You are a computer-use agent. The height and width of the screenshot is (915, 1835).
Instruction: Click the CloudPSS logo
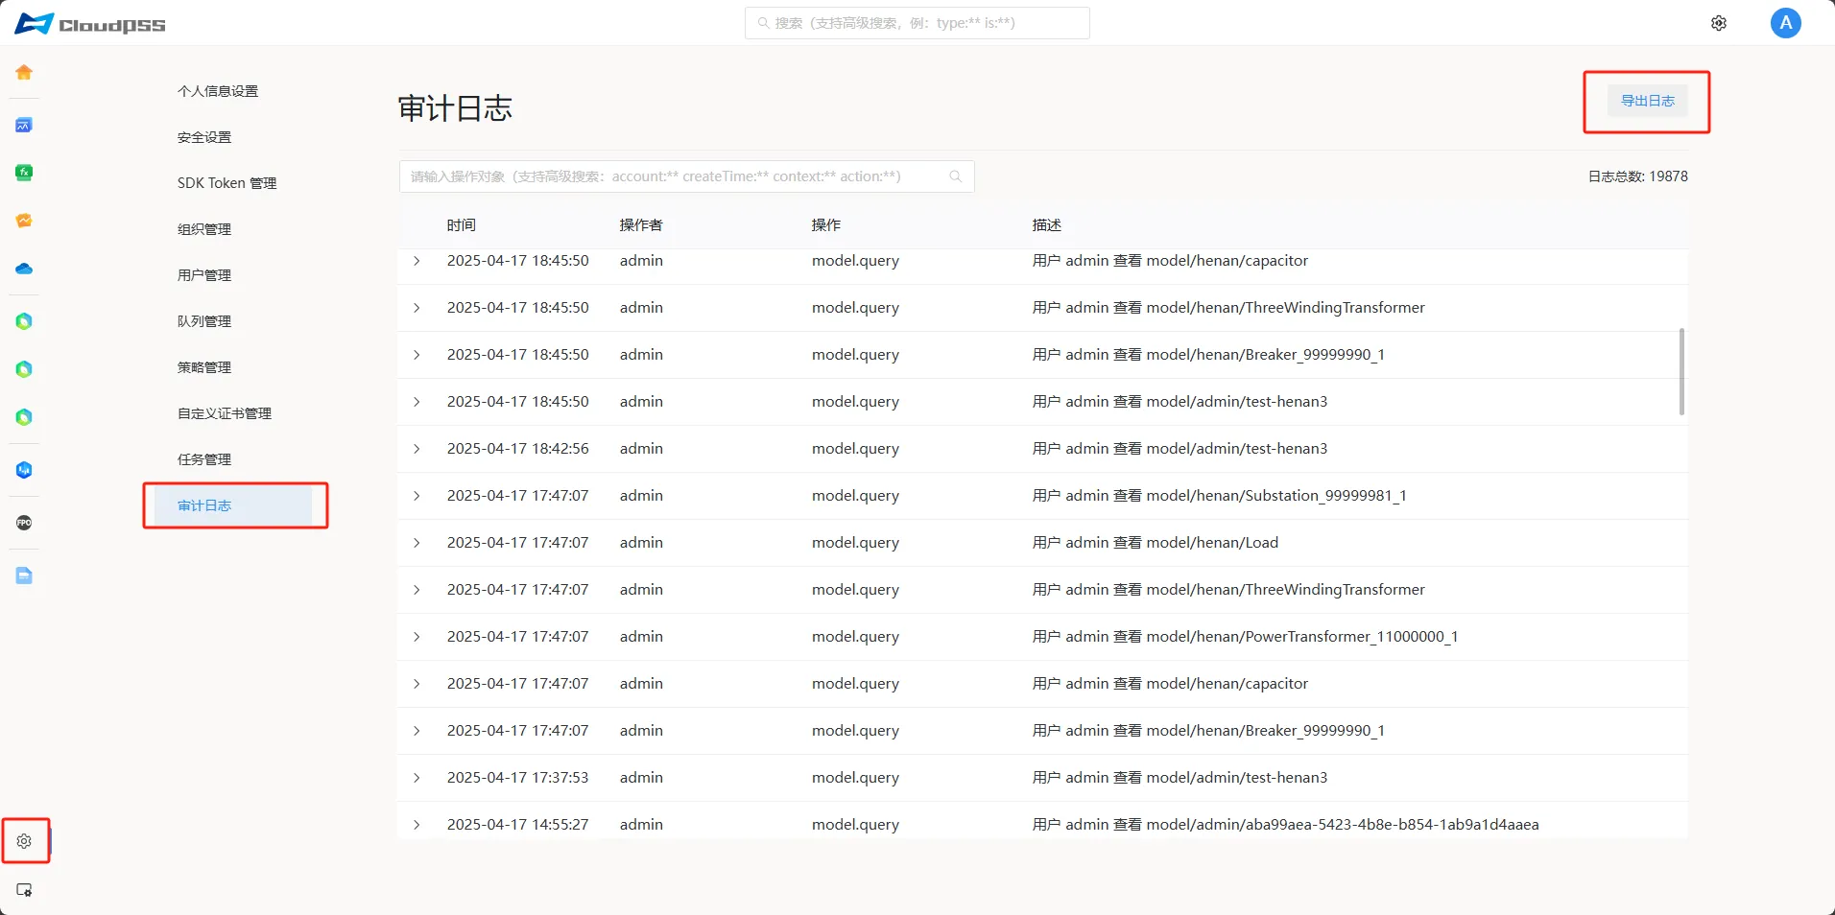click(90, 24)
